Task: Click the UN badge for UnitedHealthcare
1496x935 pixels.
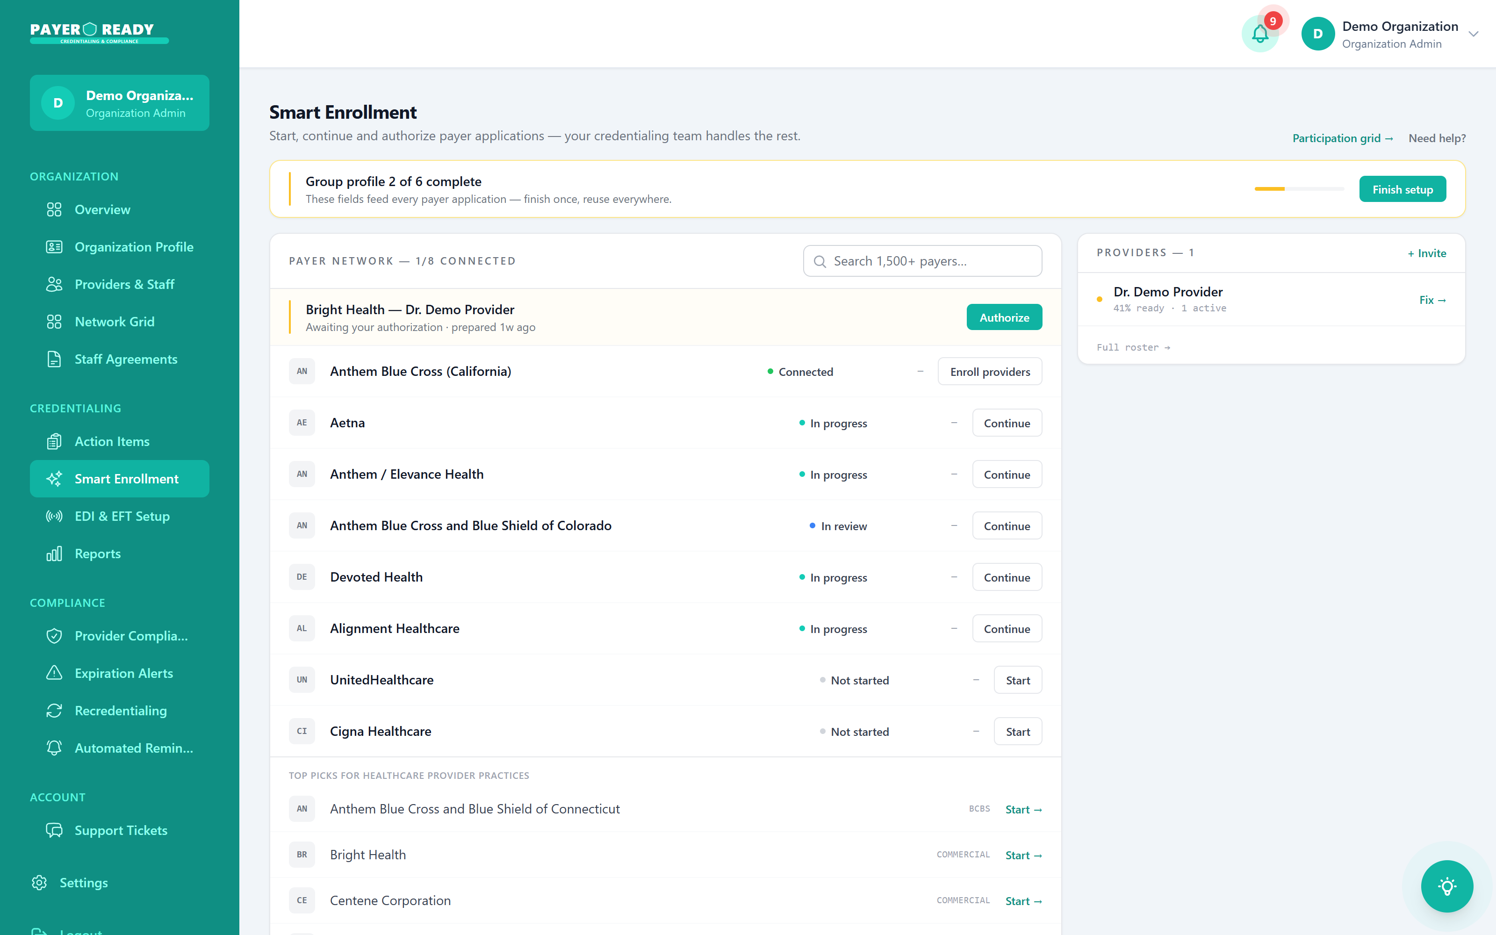Action: pyautogui.click(x=302, y=680)
